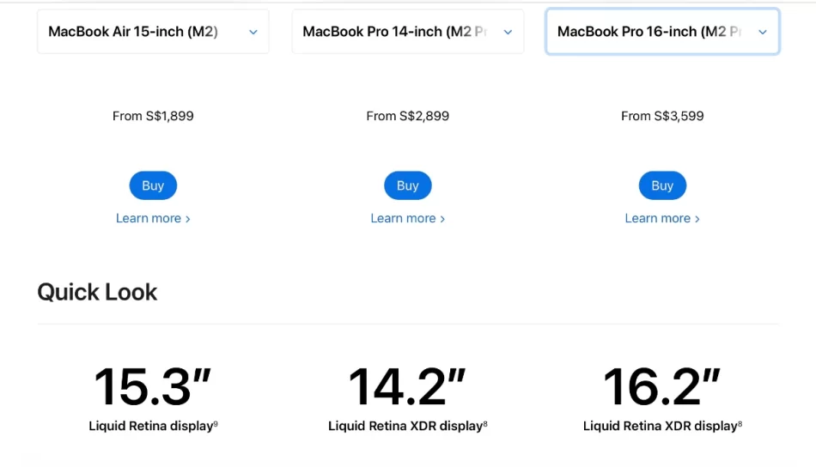This screenshot has height=467, width=816.
Task: Click the Quick Look section heading
Action: (x=97, y=292)
